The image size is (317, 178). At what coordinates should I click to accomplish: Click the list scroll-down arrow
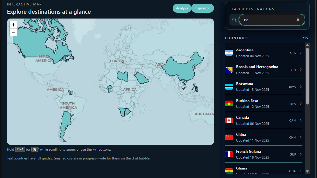(x=307, y=171)
